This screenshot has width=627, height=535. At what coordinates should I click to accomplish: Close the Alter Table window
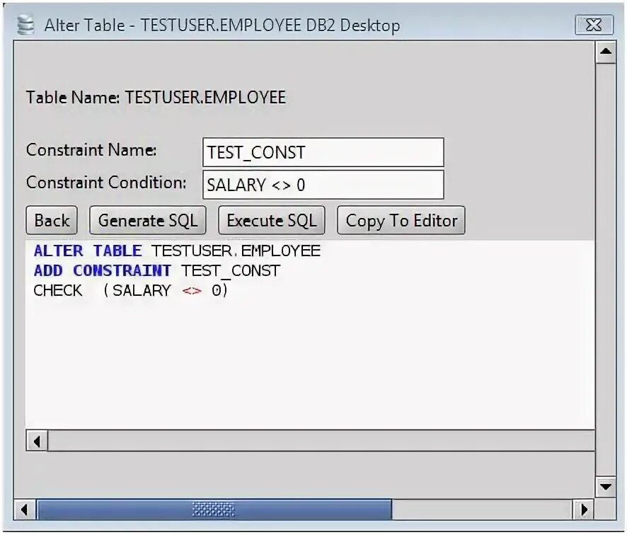tap(594, 25)
